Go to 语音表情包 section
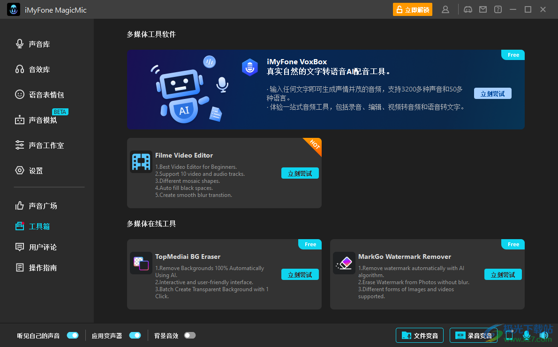Image resolution: width=558 pixels, height=347 pixels. [39, 95]
